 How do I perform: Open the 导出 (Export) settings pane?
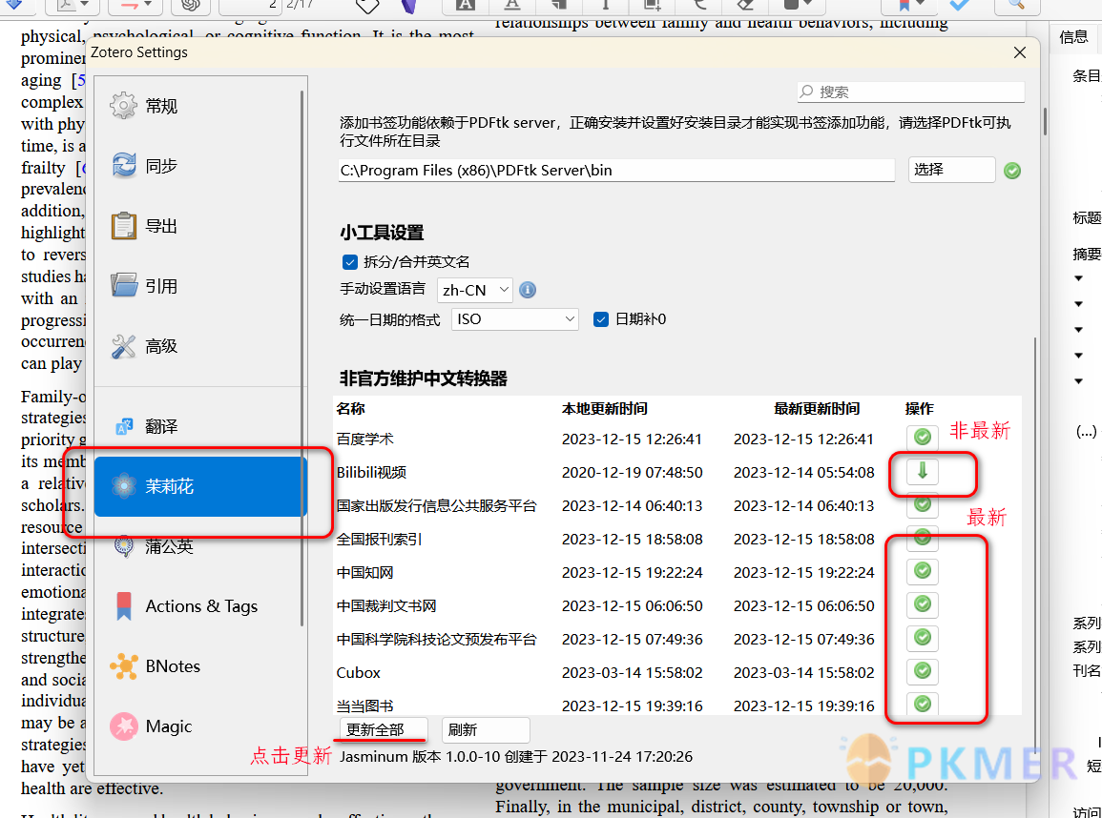coord(200,226)
